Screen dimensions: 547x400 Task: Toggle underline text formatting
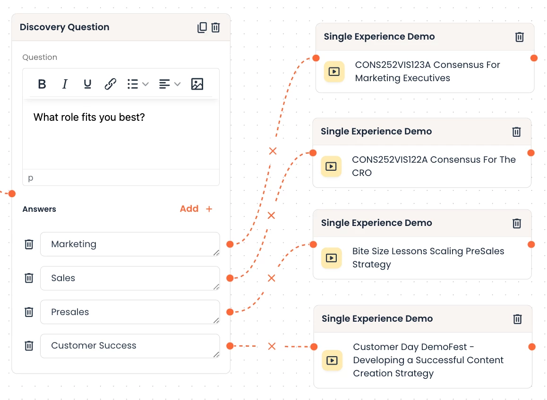(x=87, y=84)
